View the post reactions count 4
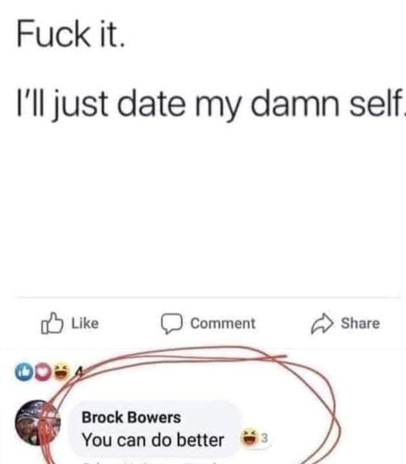The width and height of the screenshot is (406, 464). tap(79, 371)
